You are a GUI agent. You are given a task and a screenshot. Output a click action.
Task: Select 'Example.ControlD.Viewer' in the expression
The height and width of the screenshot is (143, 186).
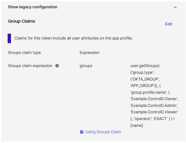(x=154, y=112)
